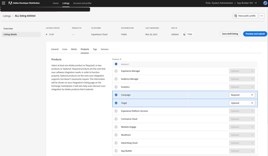Open the Workfront requirement dropdown

tap(242, 135)
